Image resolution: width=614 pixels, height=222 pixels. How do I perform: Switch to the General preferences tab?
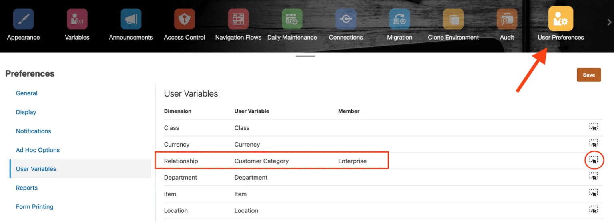(x=27, y=93)
